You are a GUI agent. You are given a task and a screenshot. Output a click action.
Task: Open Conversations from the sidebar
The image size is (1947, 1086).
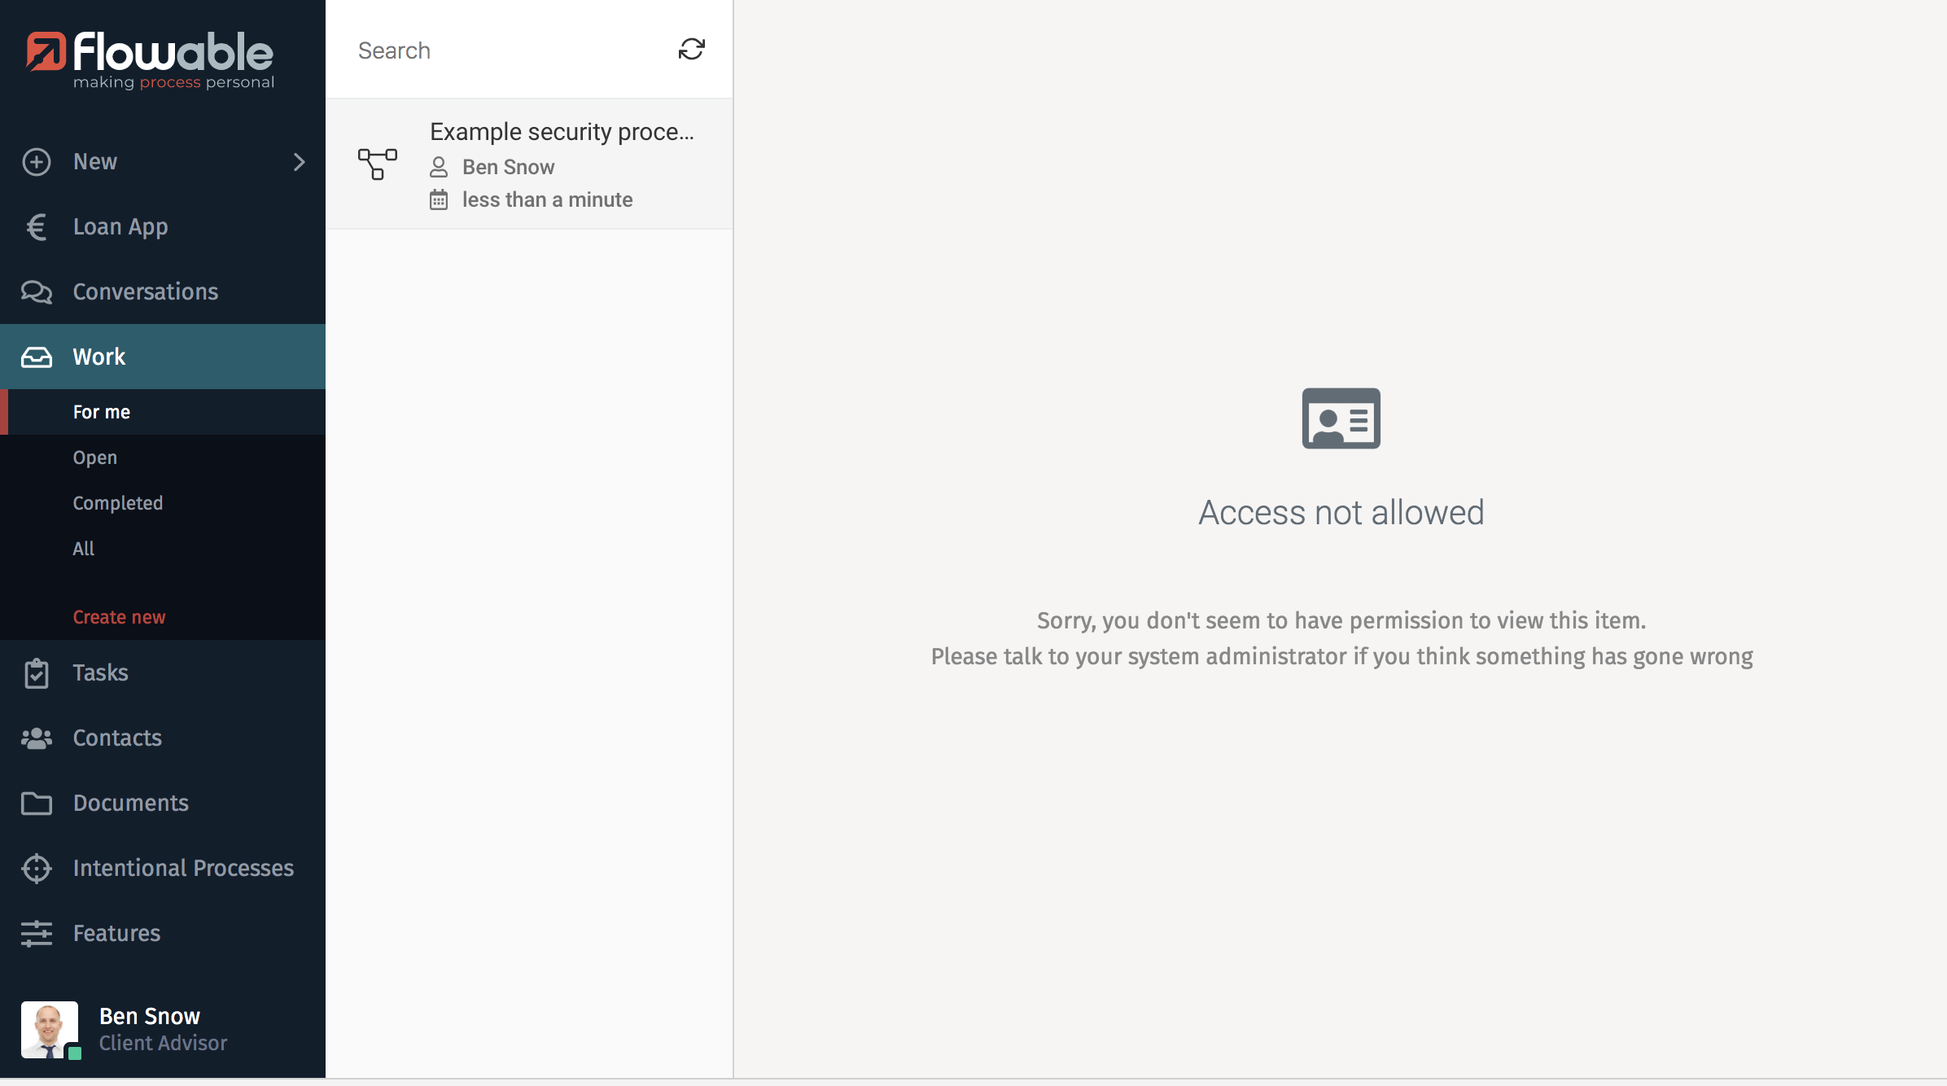click(x=145, y=291)
